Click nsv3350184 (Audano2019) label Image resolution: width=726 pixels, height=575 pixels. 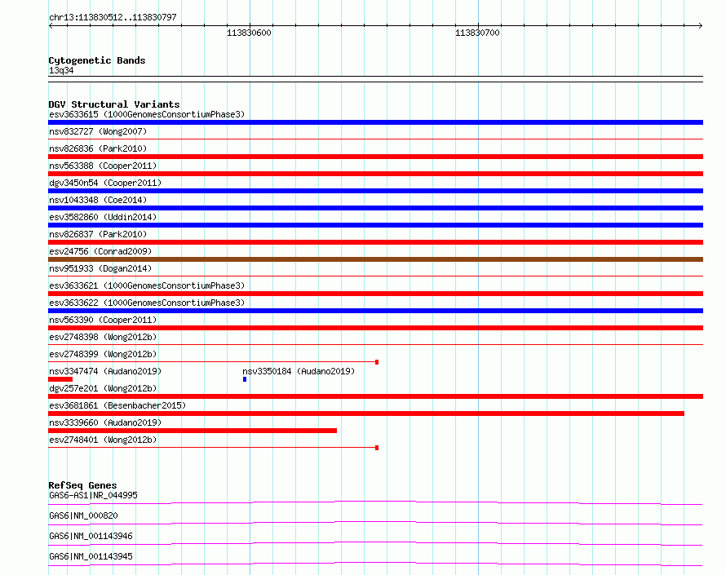299,371
